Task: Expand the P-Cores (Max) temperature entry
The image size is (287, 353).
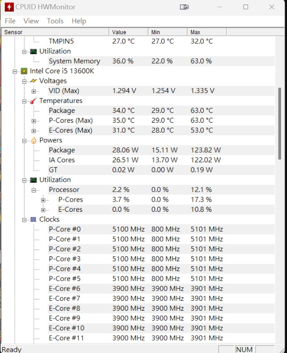Action: (x=33, y=121)
